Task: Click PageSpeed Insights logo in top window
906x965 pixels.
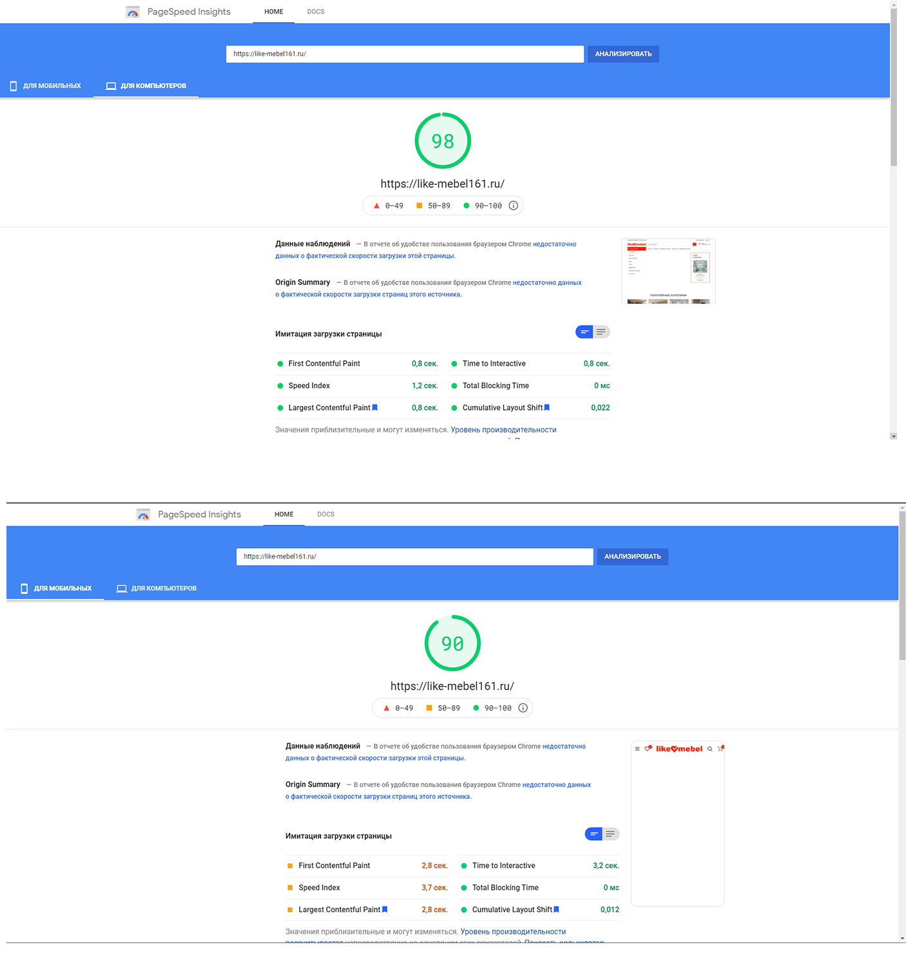Action: [133, 12]
